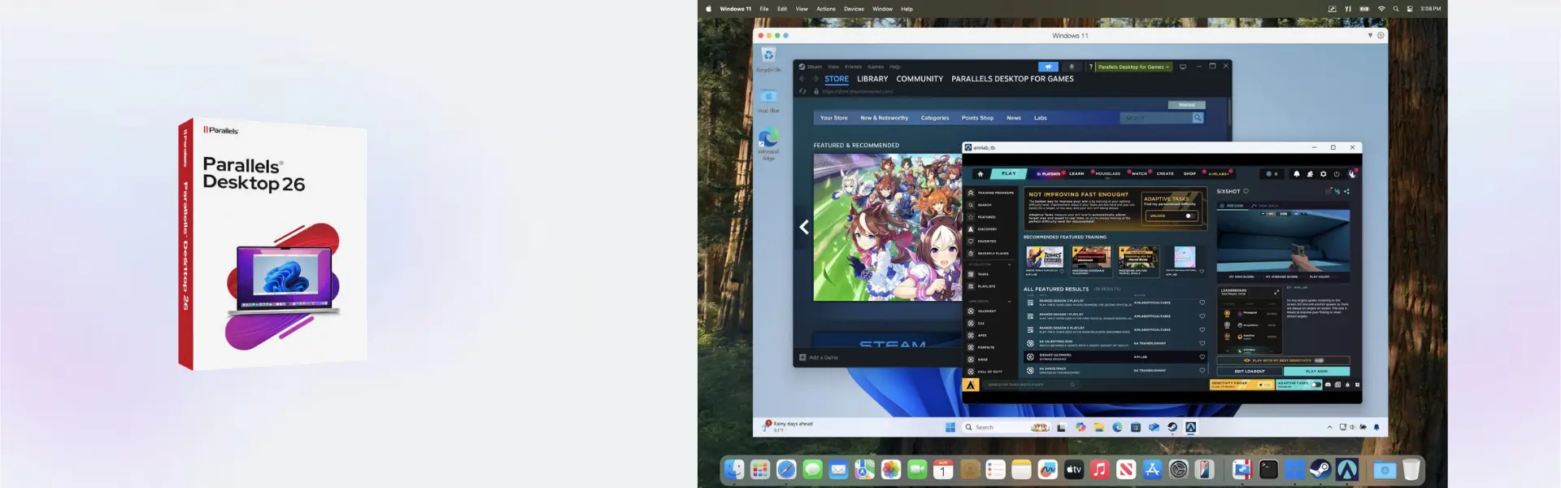Screen dimensions: 1561x488
Task: Show hidden icons in Windows tray
Action: click(1330, 427)
